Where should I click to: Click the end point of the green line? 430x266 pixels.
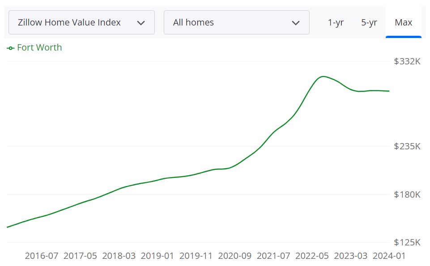(389, 91)
